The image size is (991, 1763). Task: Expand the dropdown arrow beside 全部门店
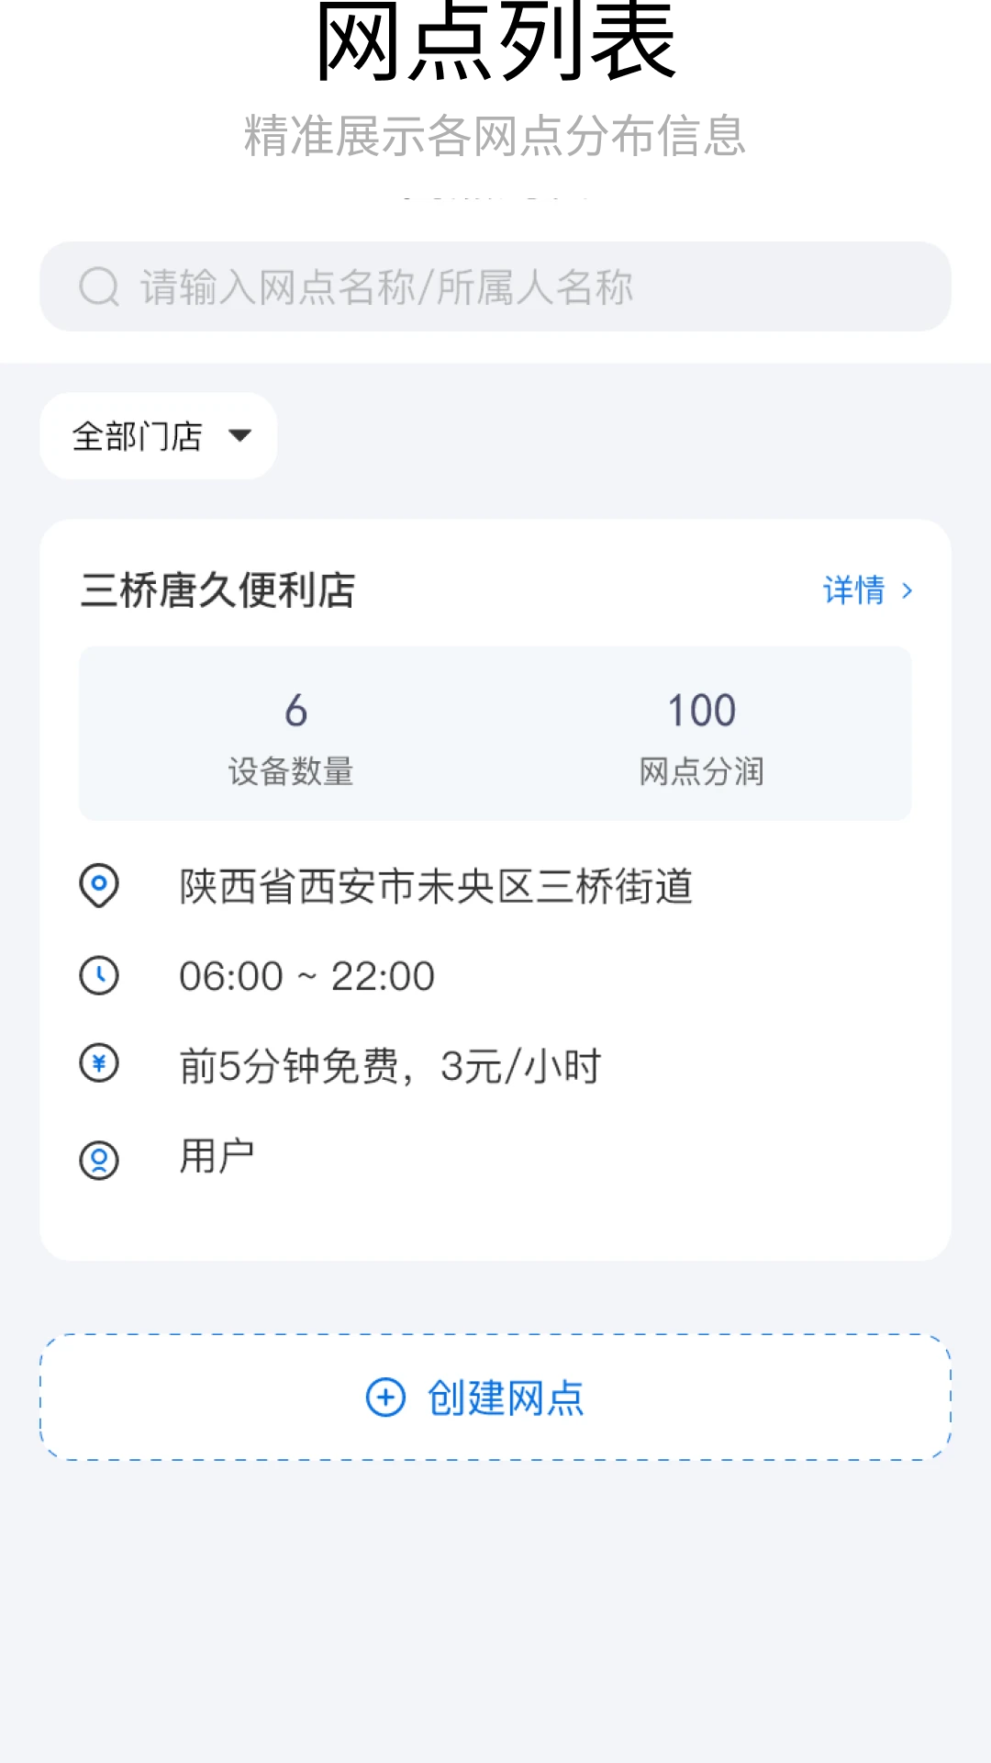[x=240, y=436]
